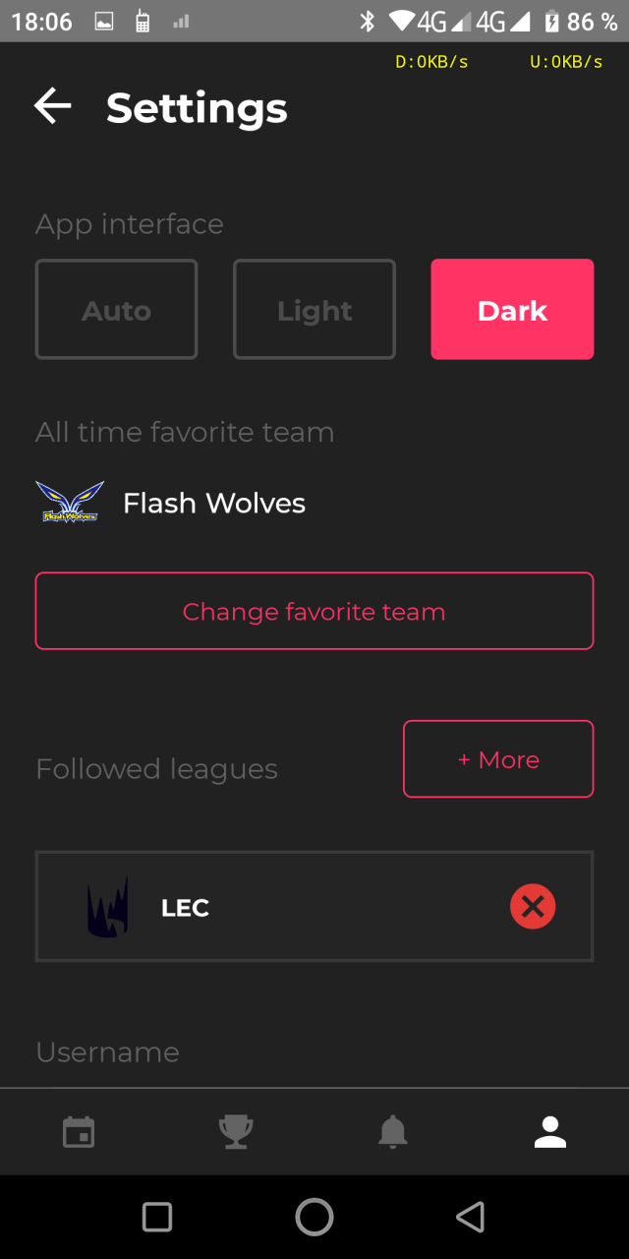Open the trophy leagues tab
The width and height of the screenshot is (629, 1259).
(x=236, y=1132)
